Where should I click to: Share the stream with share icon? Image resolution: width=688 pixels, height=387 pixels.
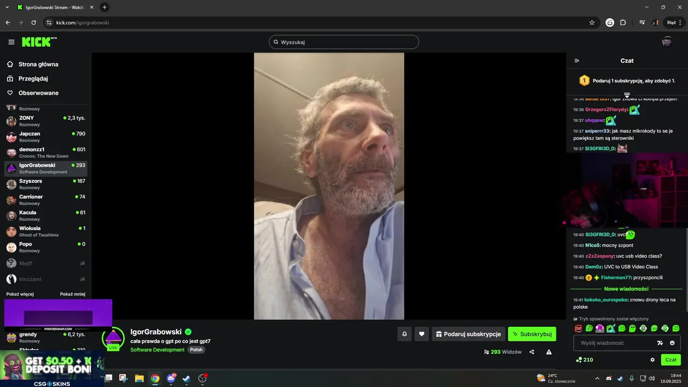click(532, 352)
